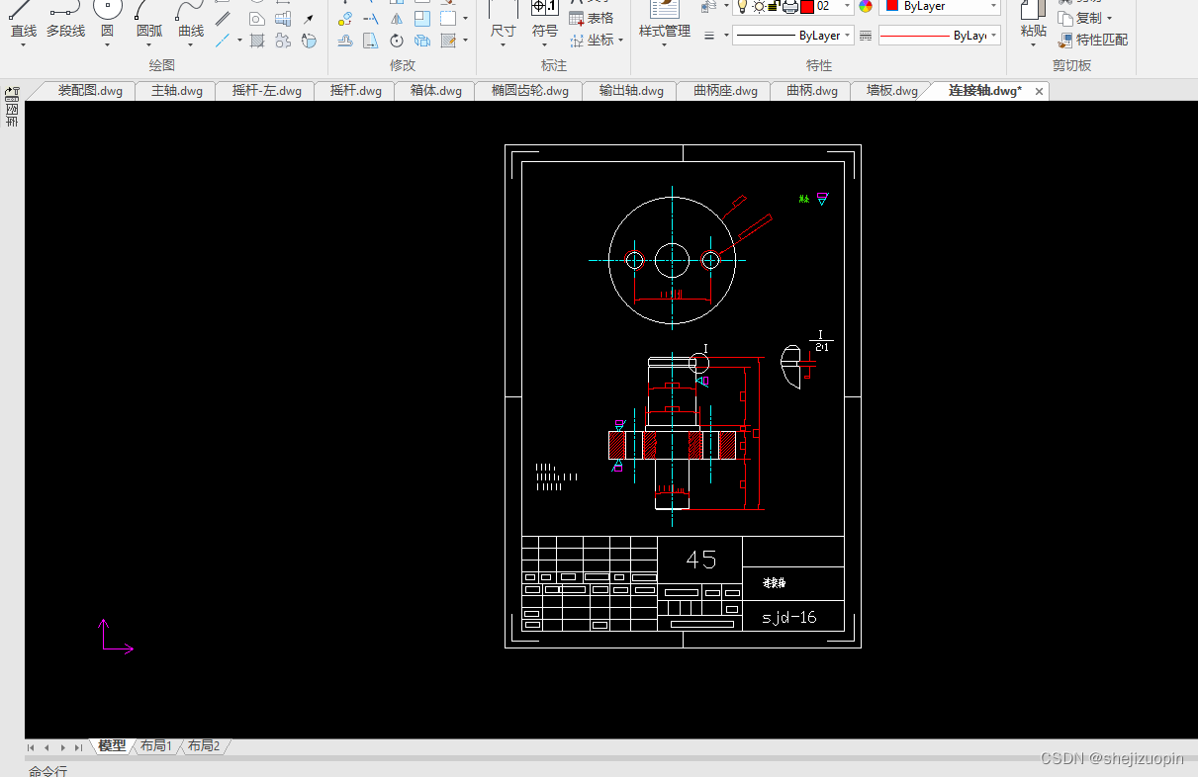Screen dimensions: 1198x777
Task: Toggle layer 02 light bulb on/off
Action: pos(743,6)
